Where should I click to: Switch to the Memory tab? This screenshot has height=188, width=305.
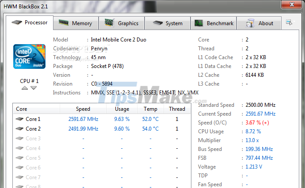point(76,23)
